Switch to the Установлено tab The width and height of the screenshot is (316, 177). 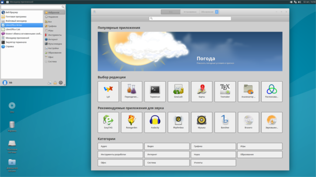pyautogui.click(x=190, y=12)
